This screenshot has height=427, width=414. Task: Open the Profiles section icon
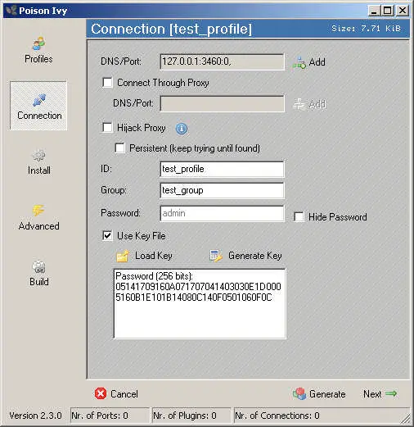pyautogui.click(x=38, y=43)
